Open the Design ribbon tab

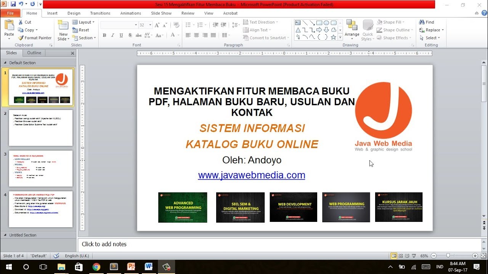pos(74,13)
